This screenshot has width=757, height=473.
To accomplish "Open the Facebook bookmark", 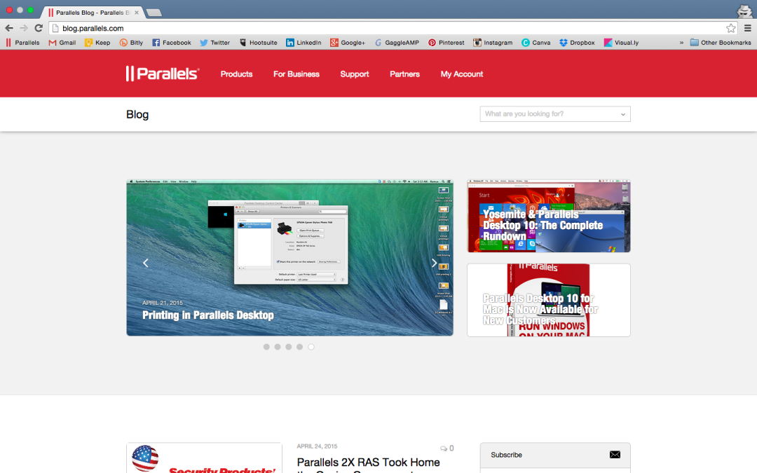I will [x=172, y=43].
